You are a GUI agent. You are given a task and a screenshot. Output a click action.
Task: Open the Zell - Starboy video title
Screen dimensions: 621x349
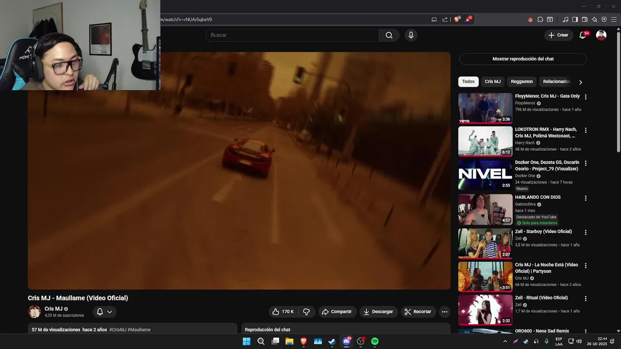click(x=543, y=231)
